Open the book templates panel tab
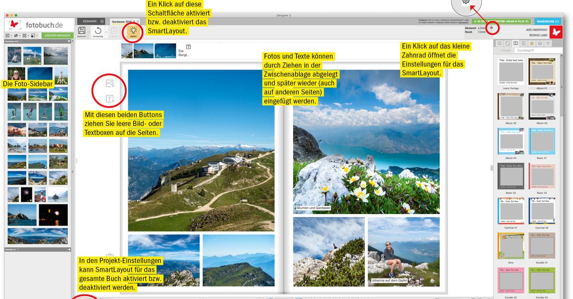The width and height of the screenshot is (573, 299). point(516,43)
